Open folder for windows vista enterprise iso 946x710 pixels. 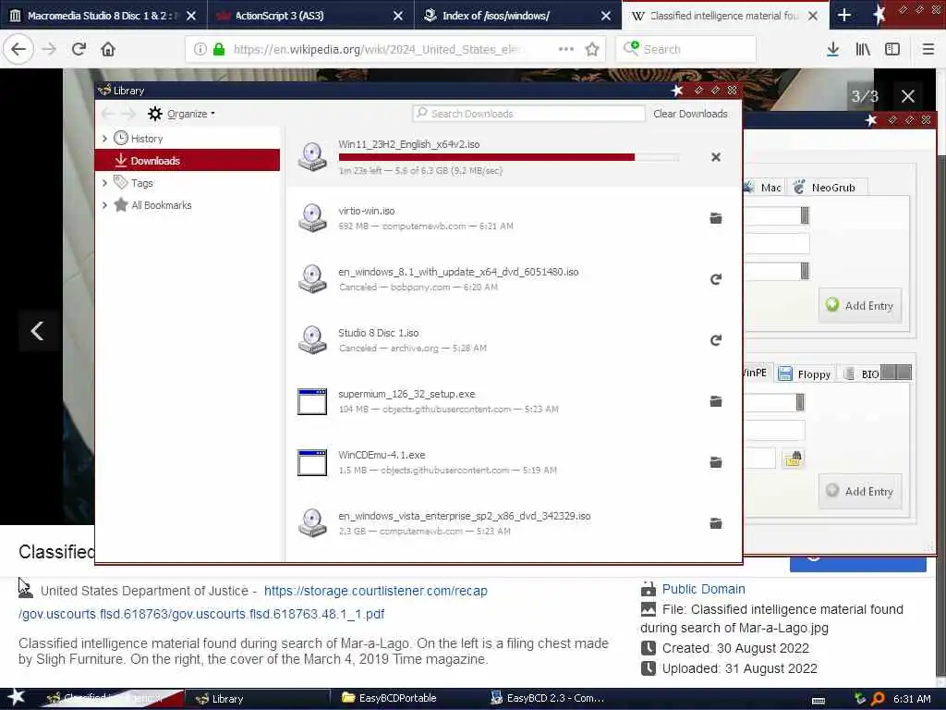[716, 523]
